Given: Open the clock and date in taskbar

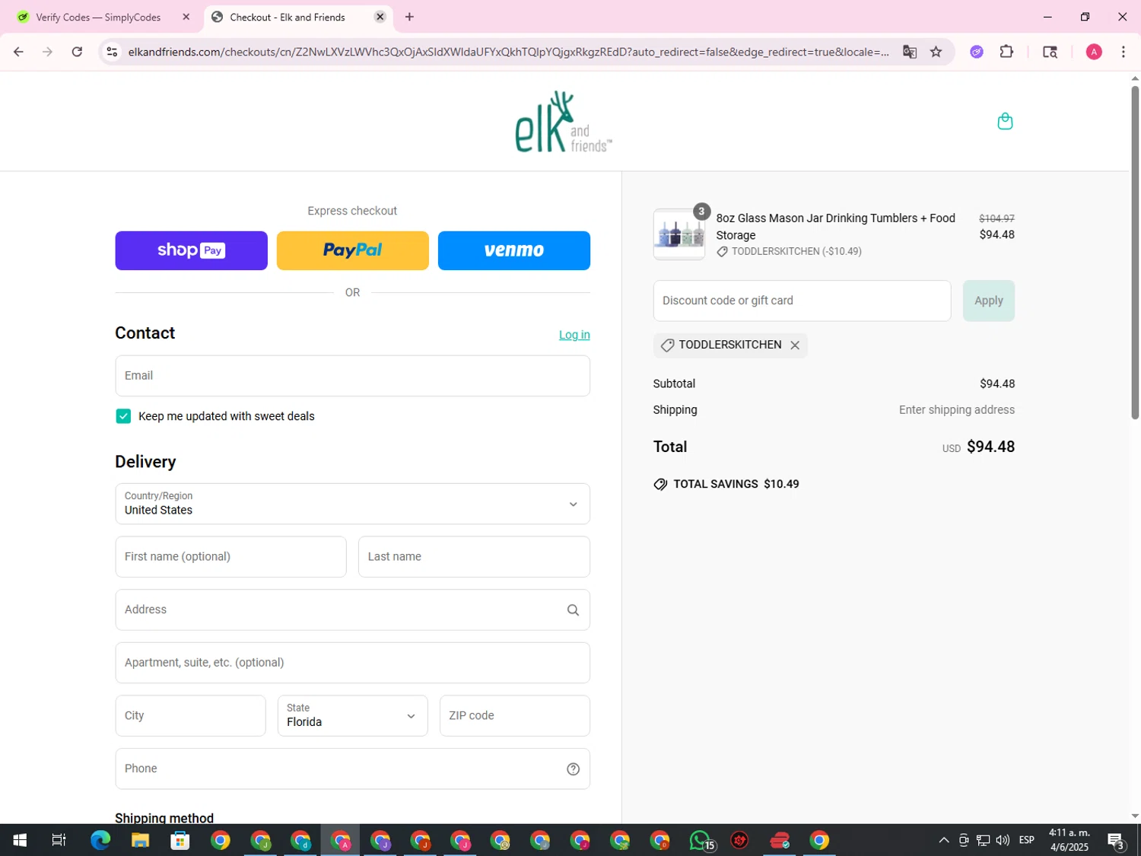Looking at the screenshot, I should (x=1069, y=840).
